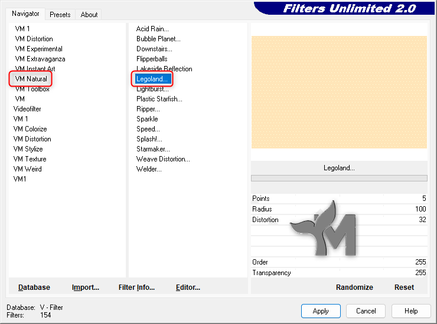Select the Acid Rain... filter
Viewport: 437px width, 324px height.
pyautogui.click(x=152, y=29)
